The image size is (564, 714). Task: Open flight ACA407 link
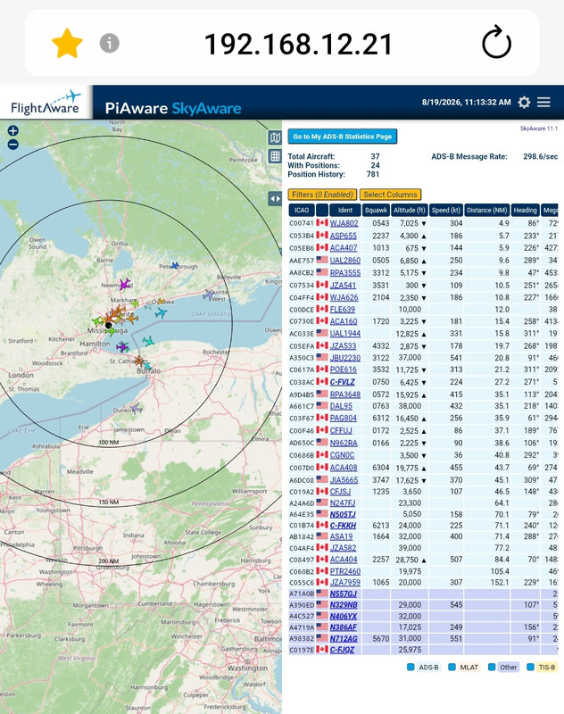344,248
